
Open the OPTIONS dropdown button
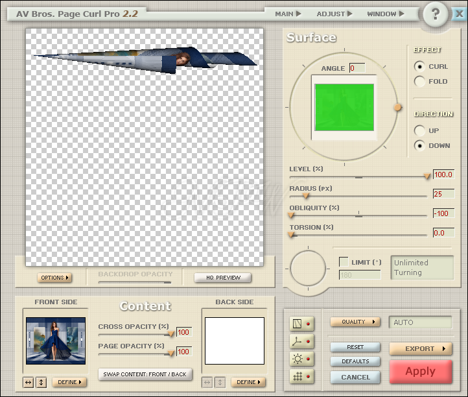pos(54,278)
